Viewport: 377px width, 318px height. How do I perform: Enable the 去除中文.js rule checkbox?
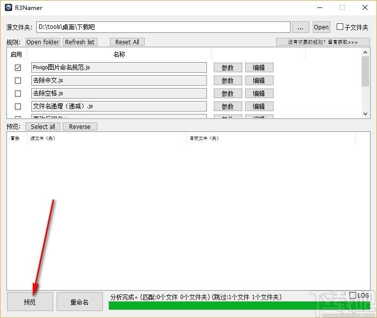click(x=18, y=81)
